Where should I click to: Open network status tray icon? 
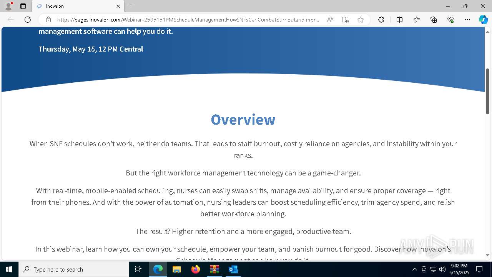pos(433,269)
